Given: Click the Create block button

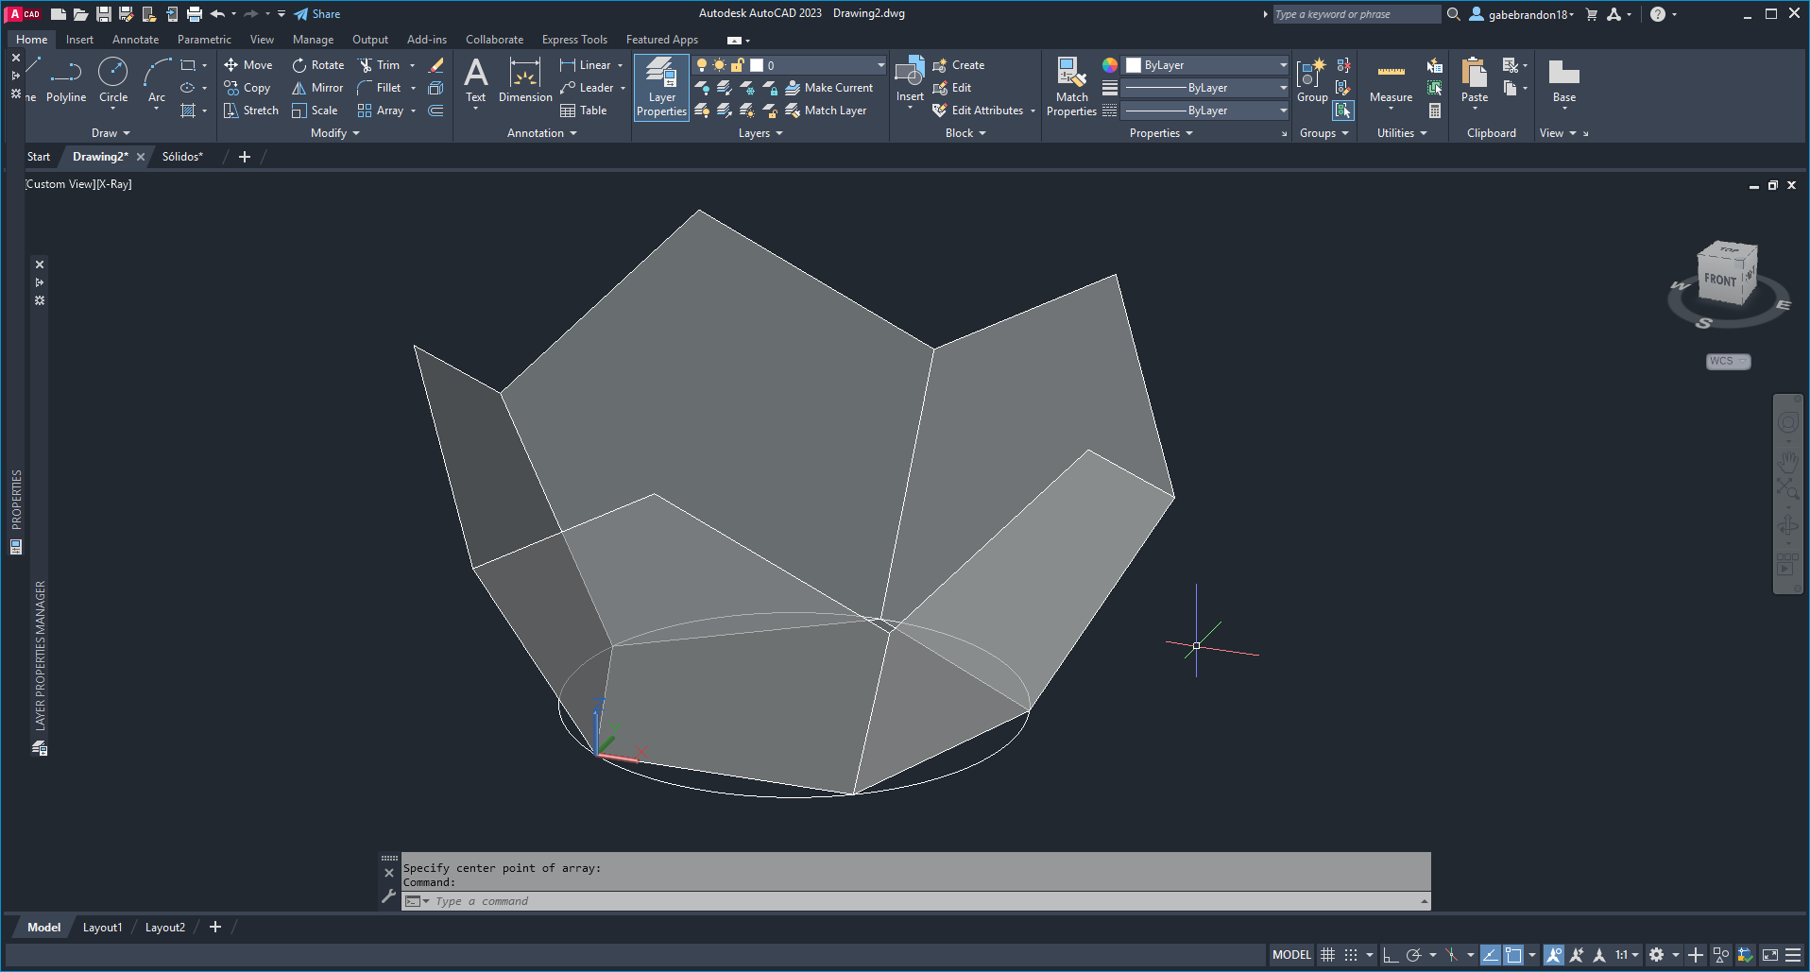Looking at the screenshot, I should point(958,65).
